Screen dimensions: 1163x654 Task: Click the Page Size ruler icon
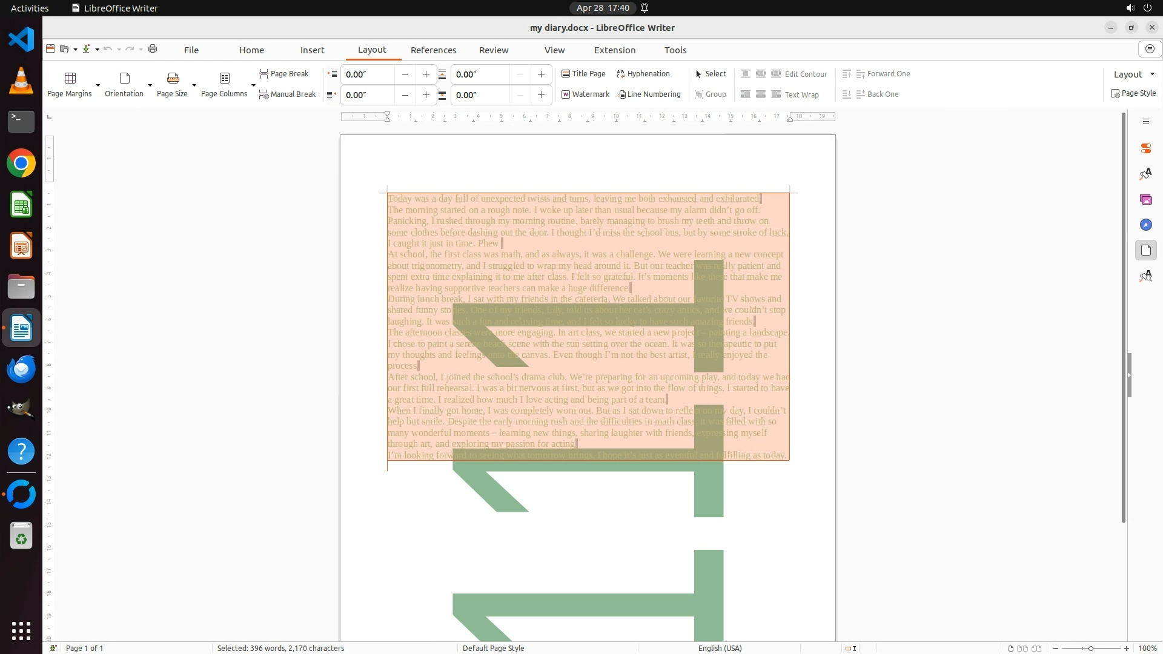pos(173,78)
